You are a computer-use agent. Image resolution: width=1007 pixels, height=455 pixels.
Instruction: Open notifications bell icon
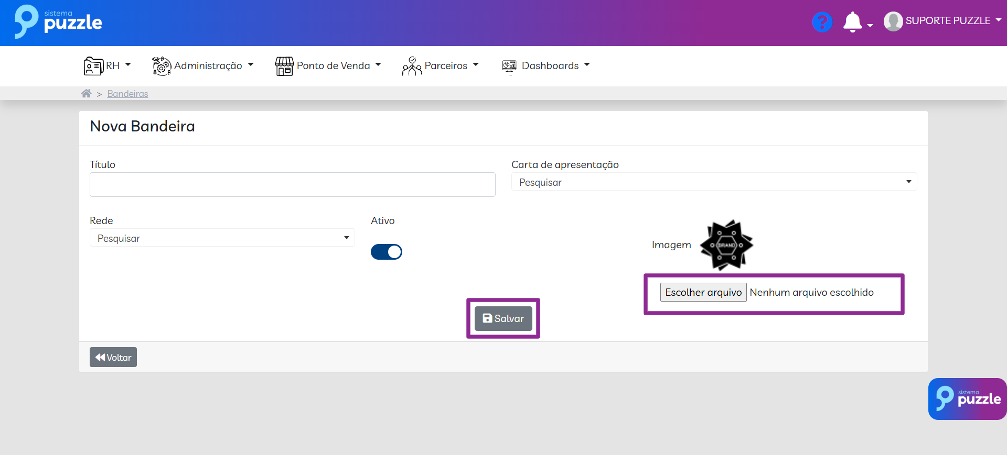(852, 22)
